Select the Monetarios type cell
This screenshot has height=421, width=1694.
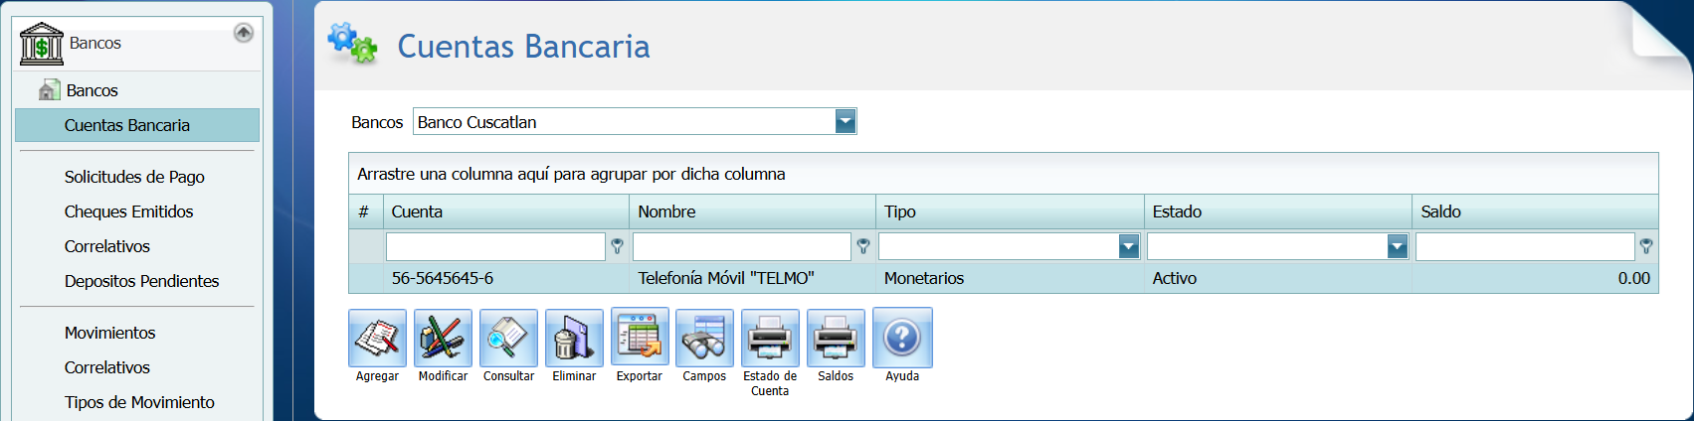[1011, 278]
